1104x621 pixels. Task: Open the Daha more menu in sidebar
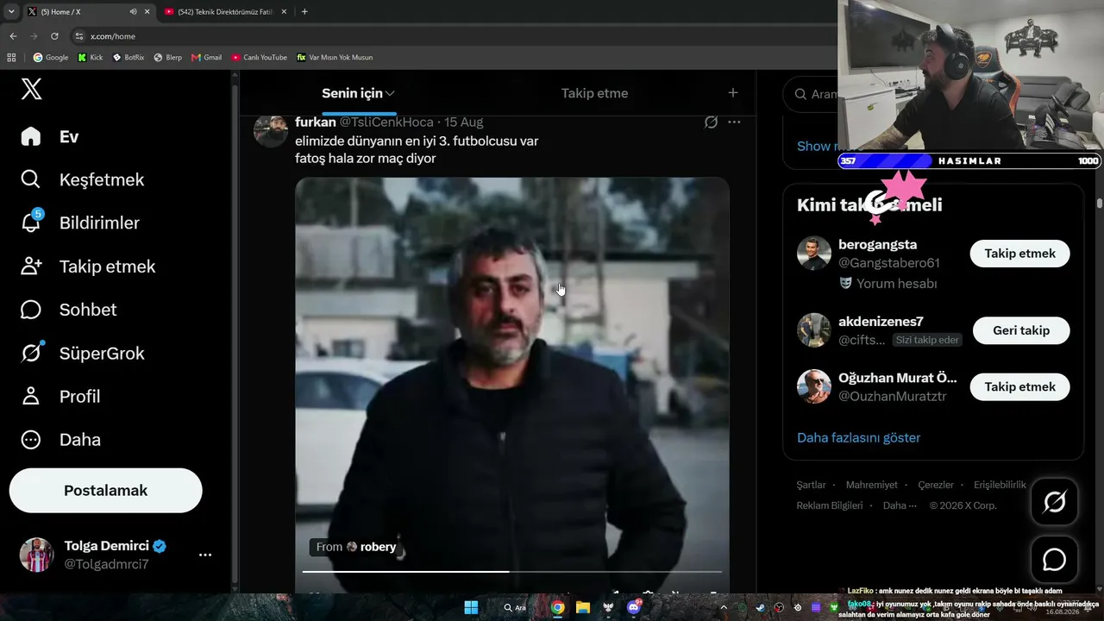(x=60, y=439)
